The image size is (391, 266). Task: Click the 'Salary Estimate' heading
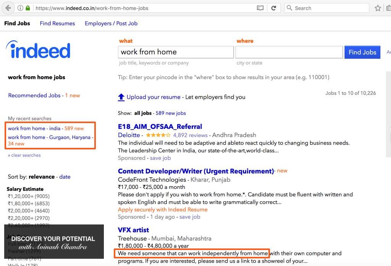tap(25, 189)
